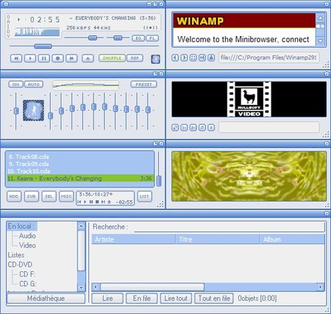Image resolution: width=331 pixels, height=314 pixels.
Task: Open the playlist LIST menu
Action: (144, 196)
